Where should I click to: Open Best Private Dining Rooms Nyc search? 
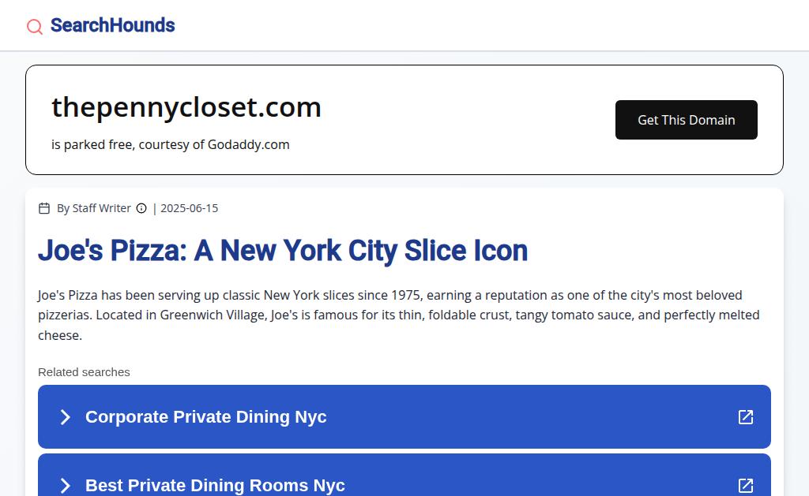click(x=215, y=485)
